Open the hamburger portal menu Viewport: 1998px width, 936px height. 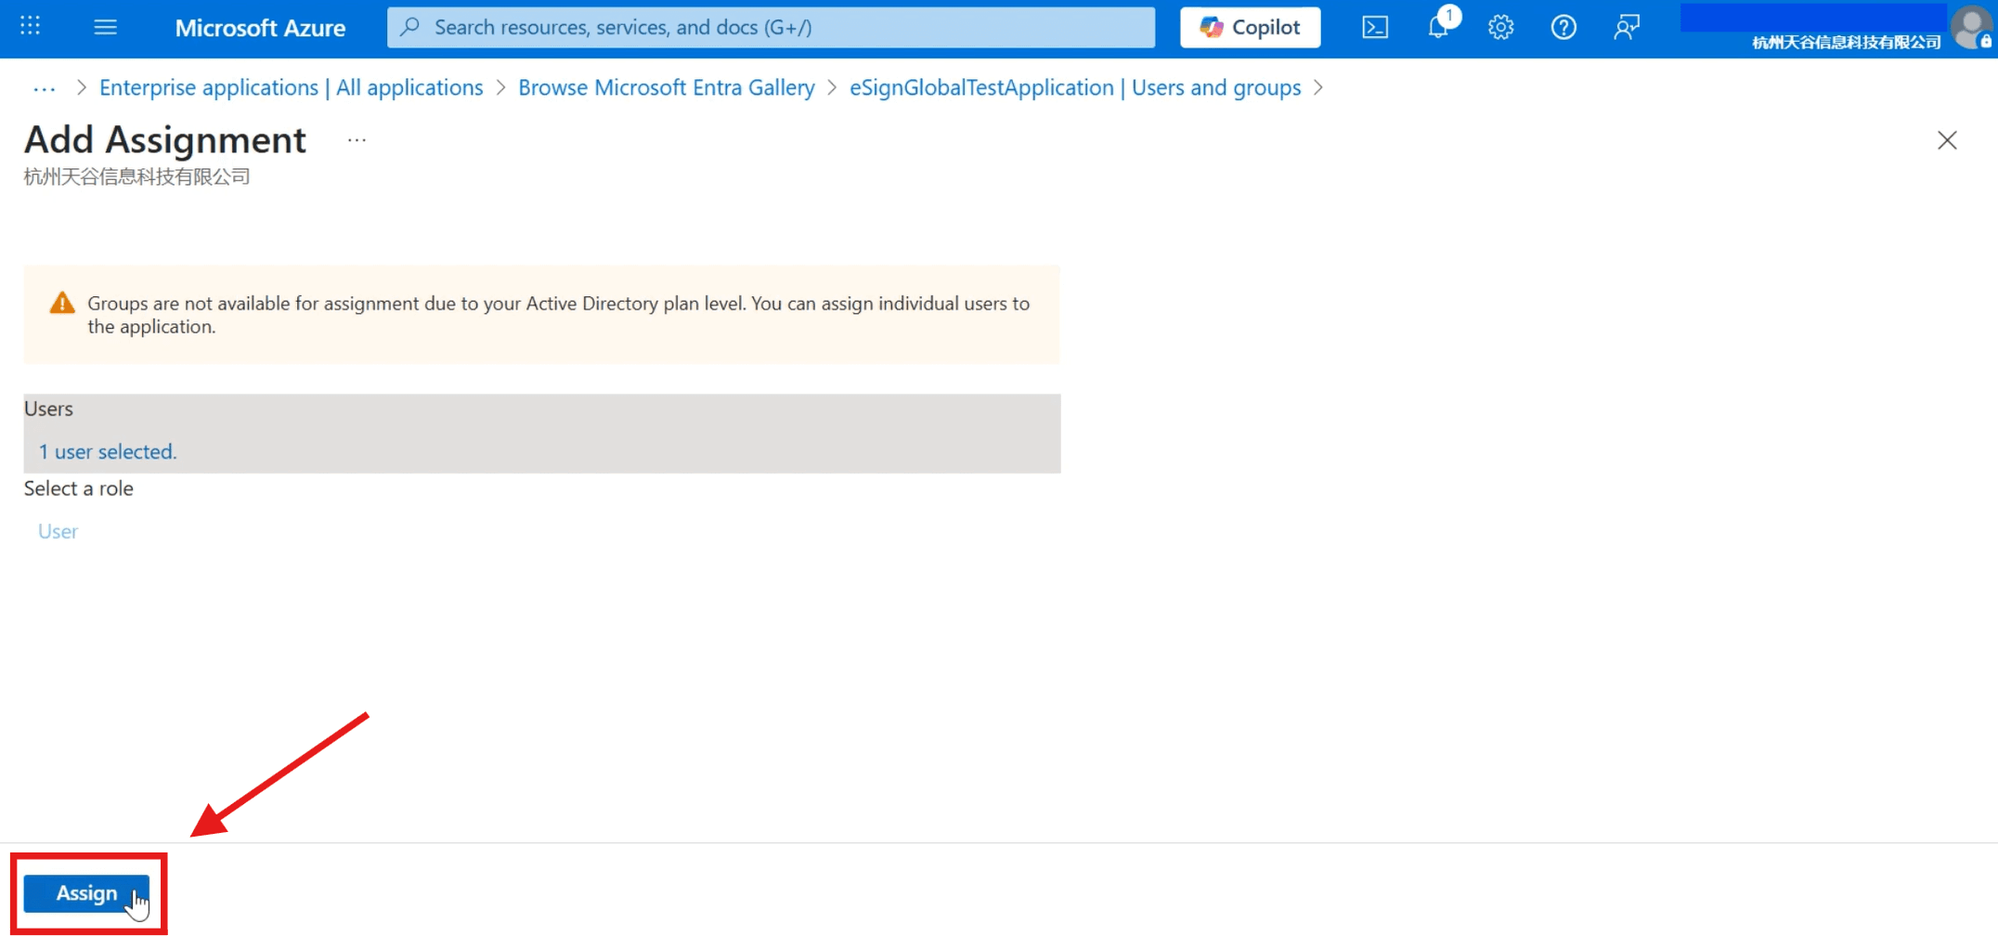click(106, 27)
